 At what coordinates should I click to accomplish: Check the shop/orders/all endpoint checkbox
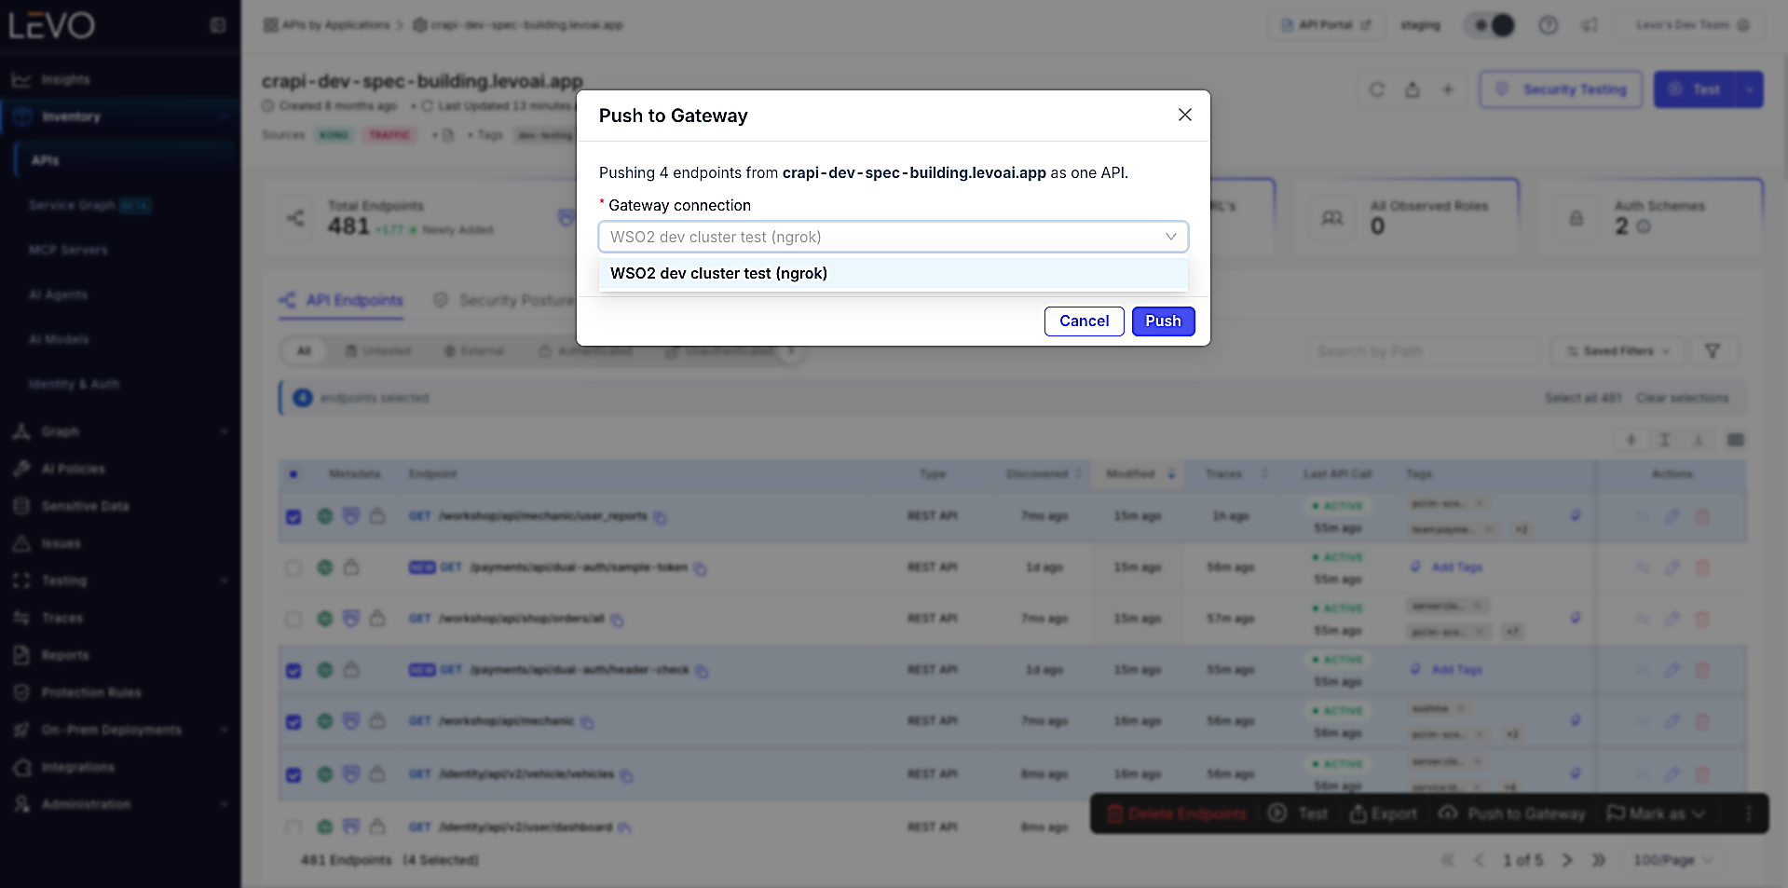point(293,619)
